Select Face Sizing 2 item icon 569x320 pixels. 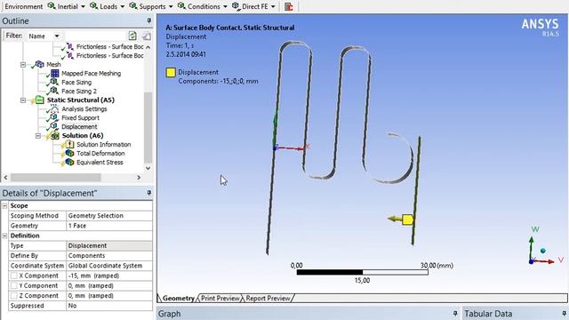[54, 91]
